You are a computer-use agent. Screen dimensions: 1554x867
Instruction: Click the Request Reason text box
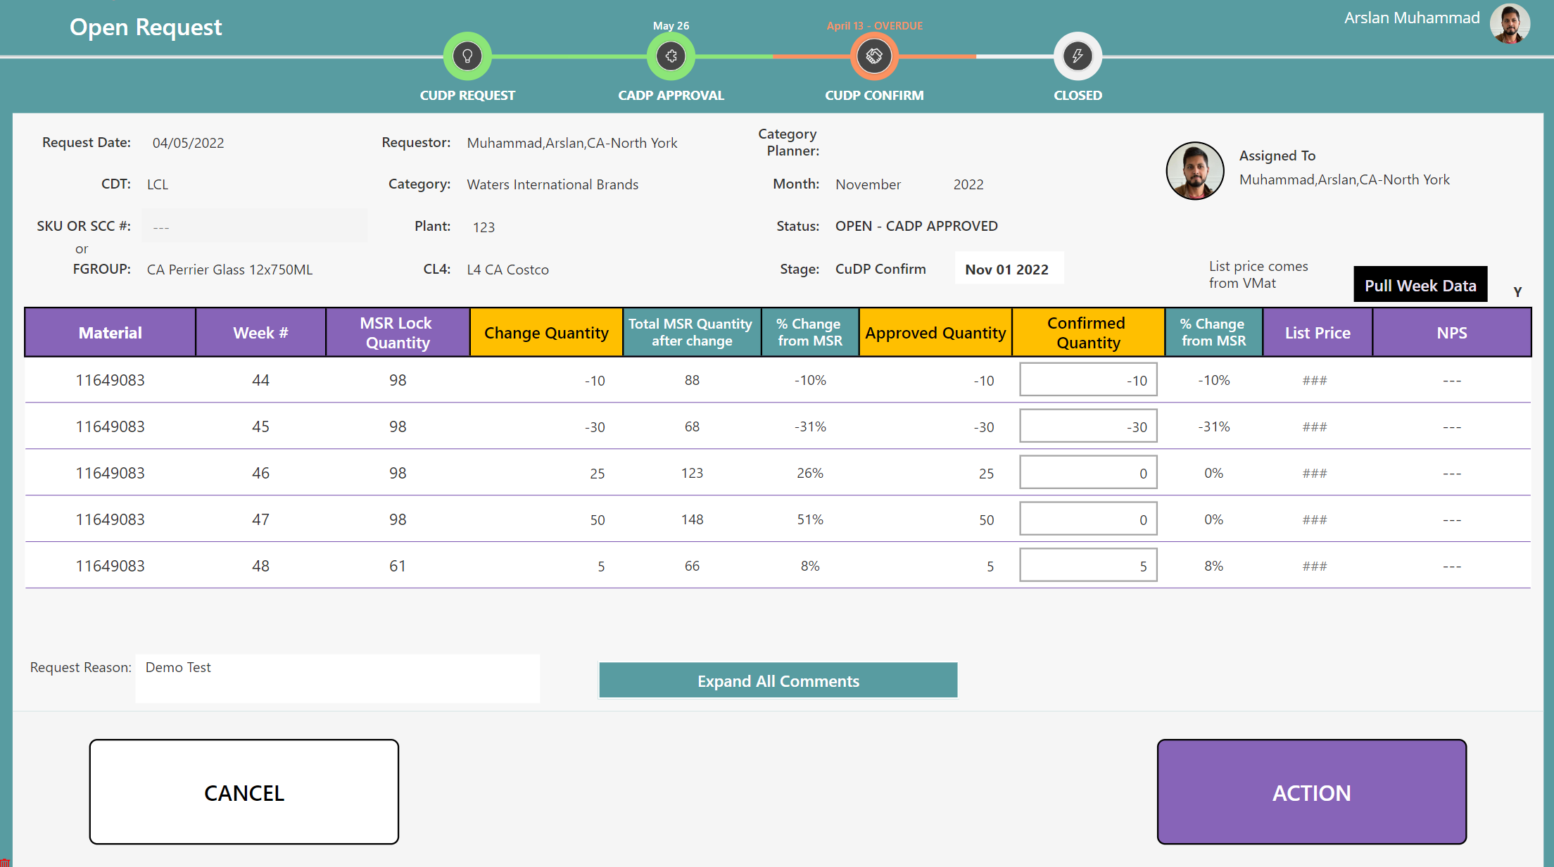point(338,678)
